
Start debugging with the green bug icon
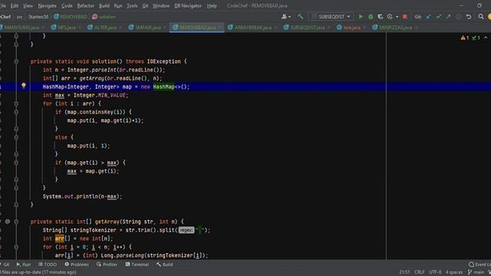[x=371, y=17]
